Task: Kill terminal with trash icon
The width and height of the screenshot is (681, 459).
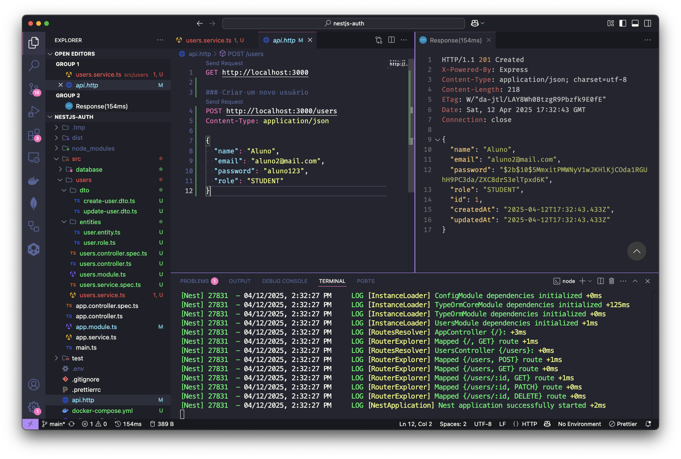Action: pos(612,281)
